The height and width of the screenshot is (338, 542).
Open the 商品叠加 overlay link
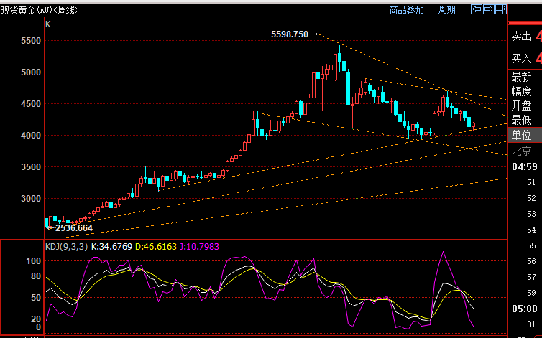click(x=407, y=10)
